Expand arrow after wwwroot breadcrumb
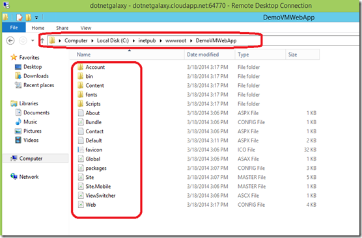The image size is (362, 238). click(x=191, y=41)
